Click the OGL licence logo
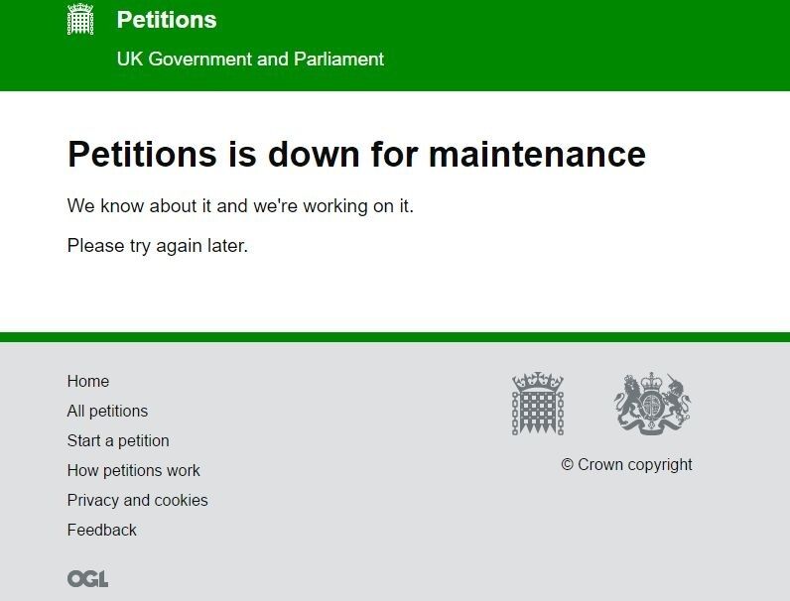 tap(87, 579)
